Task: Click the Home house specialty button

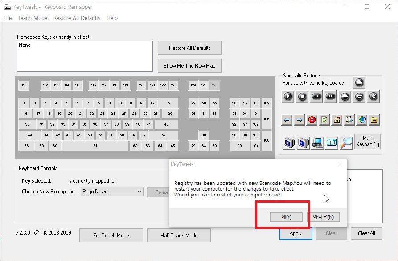Action: click(x=337, y=120)
